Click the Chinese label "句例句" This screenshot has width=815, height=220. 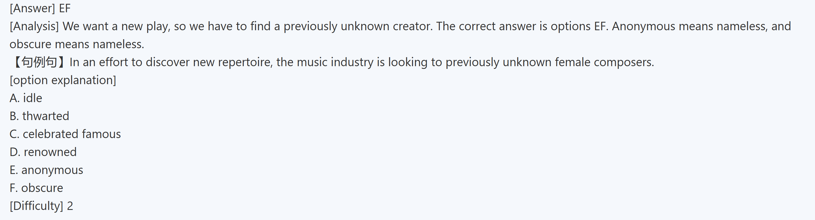39,62
